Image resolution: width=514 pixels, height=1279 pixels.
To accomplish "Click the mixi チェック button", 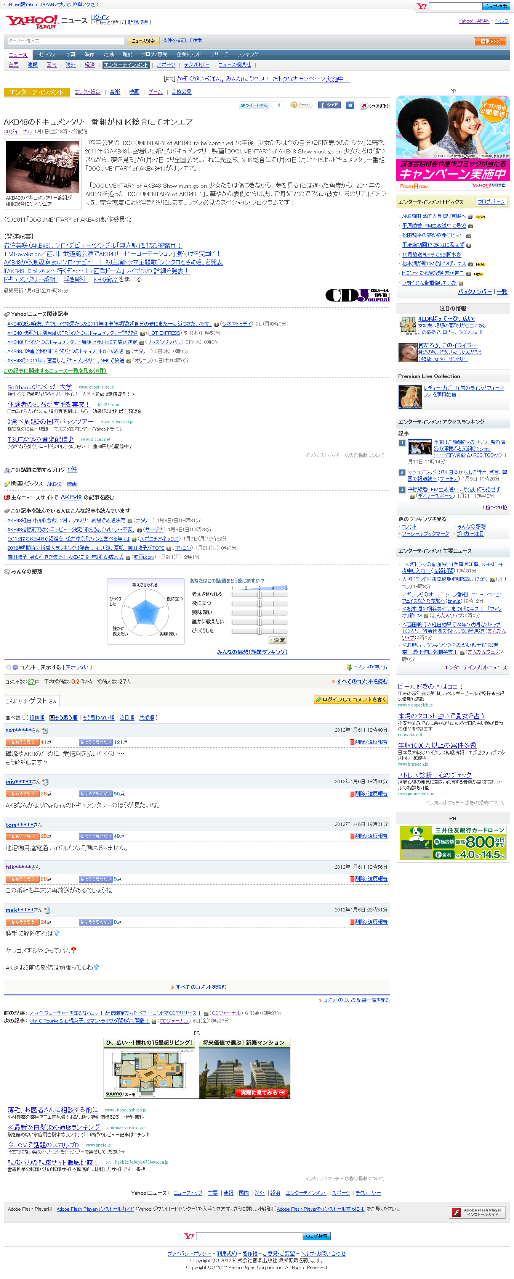I will tap(301, 105).
